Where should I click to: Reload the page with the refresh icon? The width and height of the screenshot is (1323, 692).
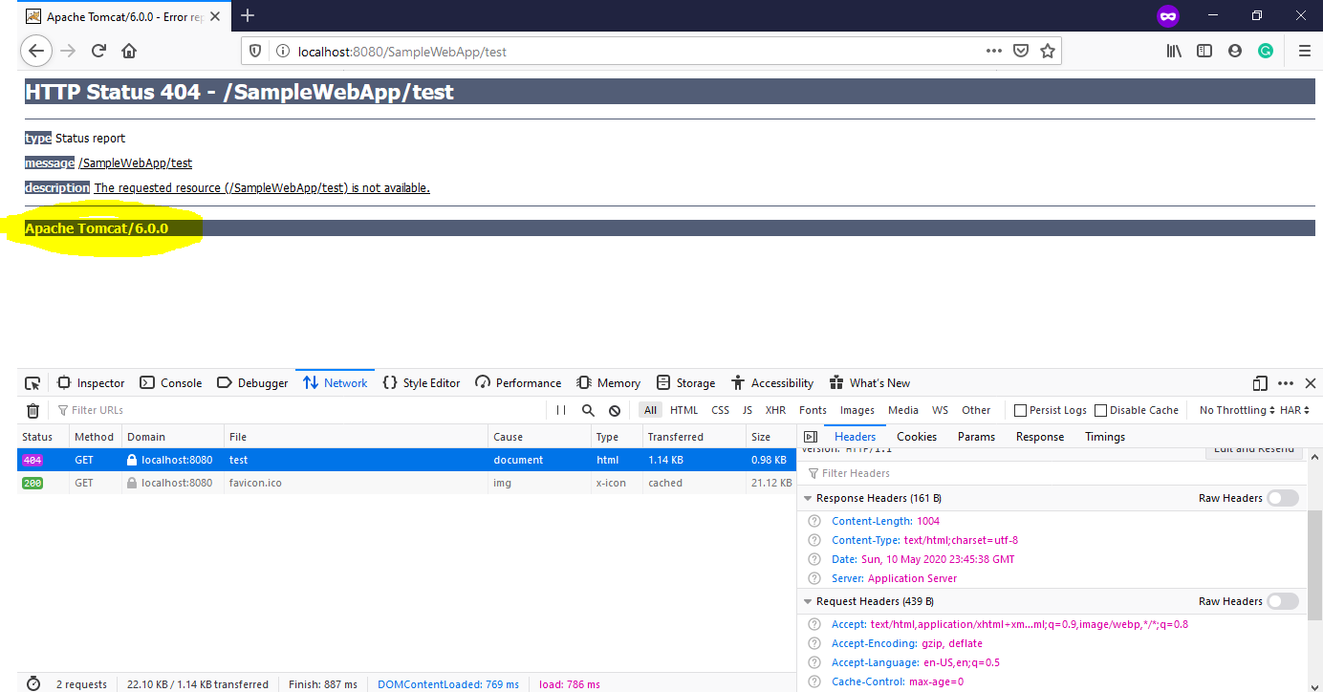pos(98,51)
